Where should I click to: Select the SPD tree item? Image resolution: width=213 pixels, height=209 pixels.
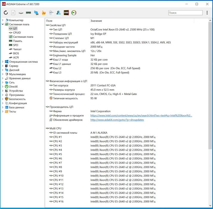(x=13, y=45)
